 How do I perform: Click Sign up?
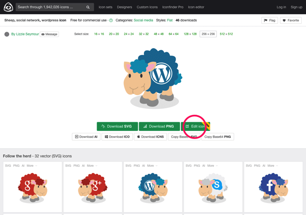(x=296, y=7)
